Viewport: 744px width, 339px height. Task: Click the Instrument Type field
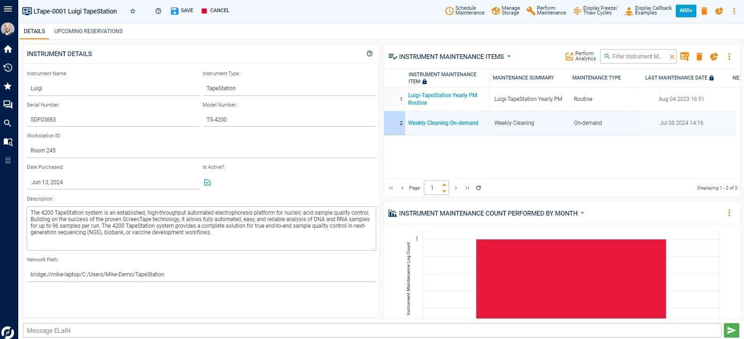point(289,88)
